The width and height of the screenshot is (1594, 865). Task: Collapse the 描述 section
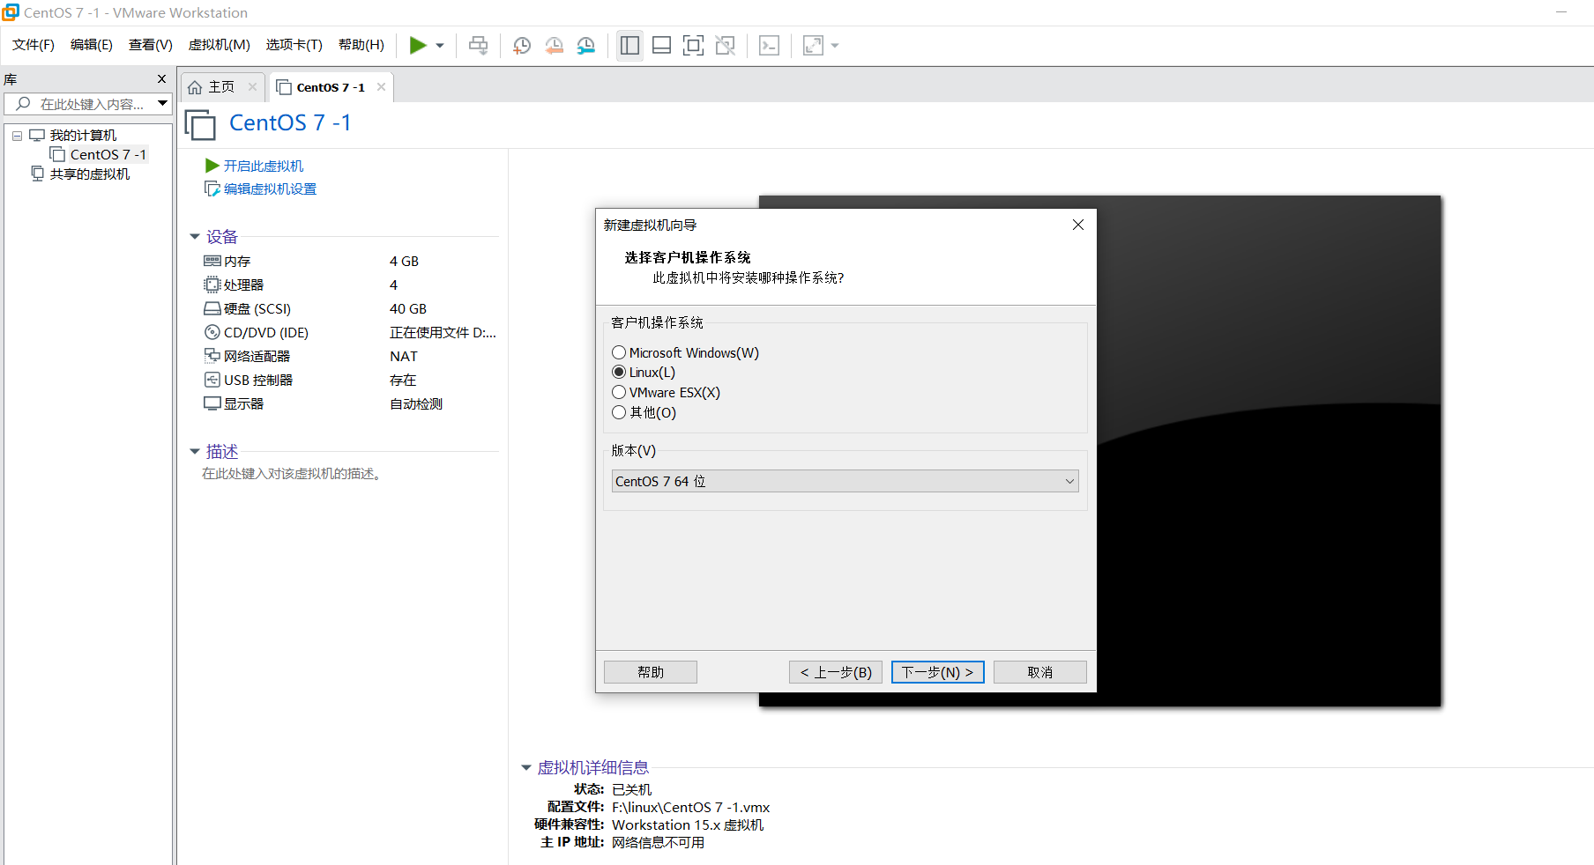pyautogui.click(x=195, y=452)
